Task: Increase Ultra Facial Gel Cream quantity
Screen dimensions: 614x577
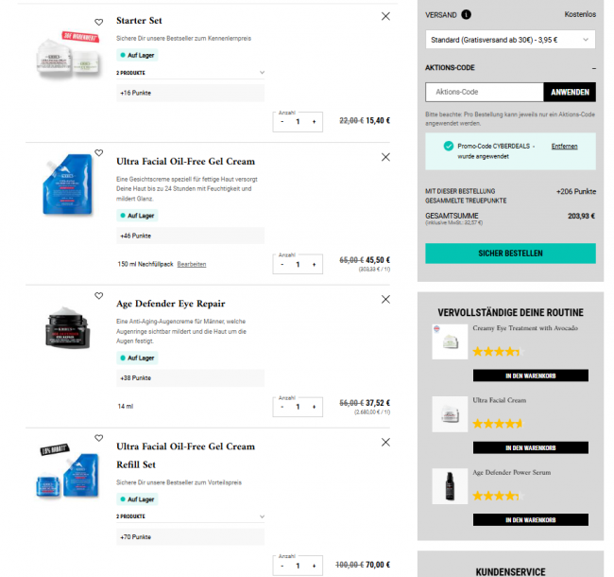Action: (x=313, y=264)
